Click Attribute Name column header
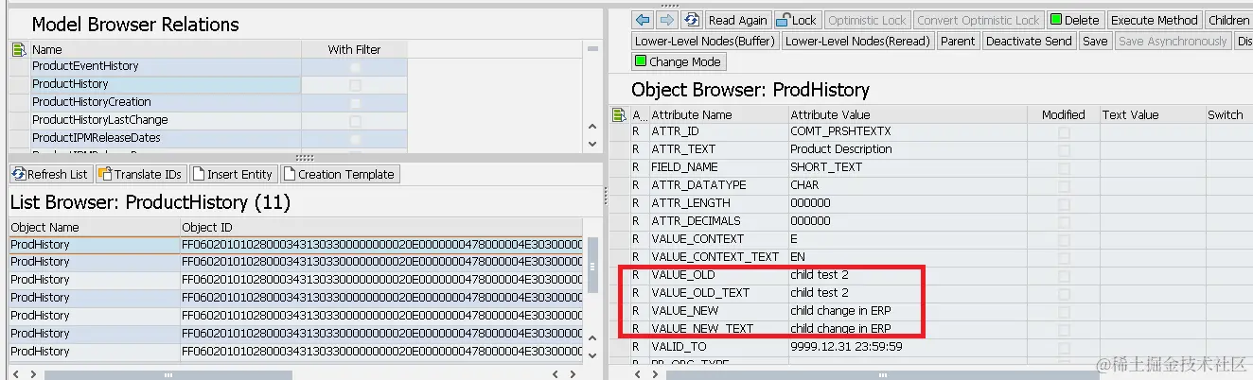 coord(717,115)
